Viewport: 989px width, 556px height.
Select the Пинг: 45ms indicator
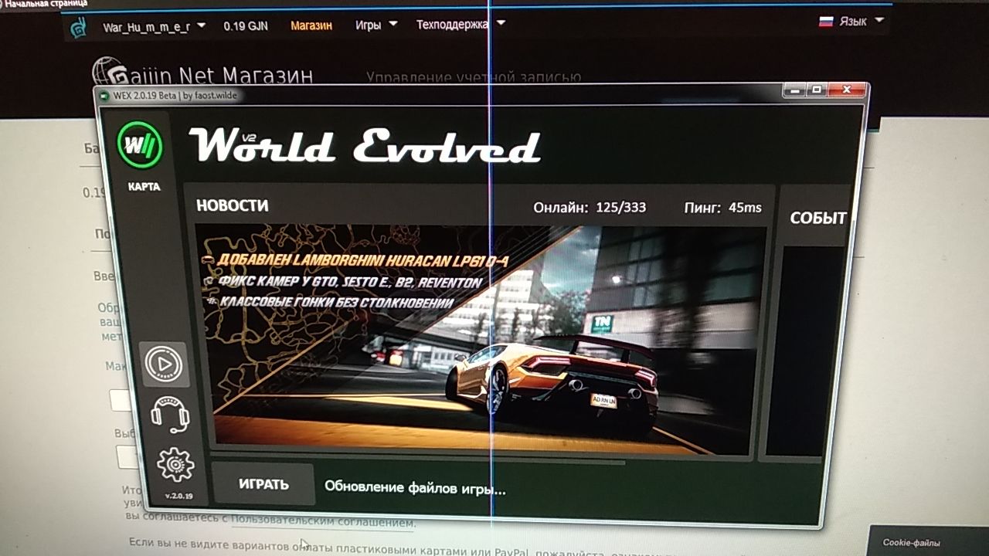coord(722,207)
